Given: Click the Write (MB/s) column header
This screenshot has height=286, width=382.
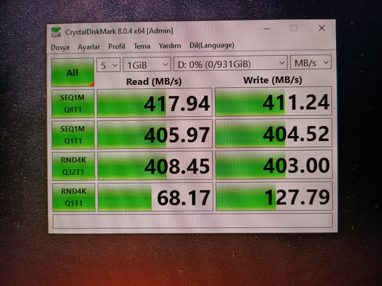Looking at the screenshot, I should [273, 80].
